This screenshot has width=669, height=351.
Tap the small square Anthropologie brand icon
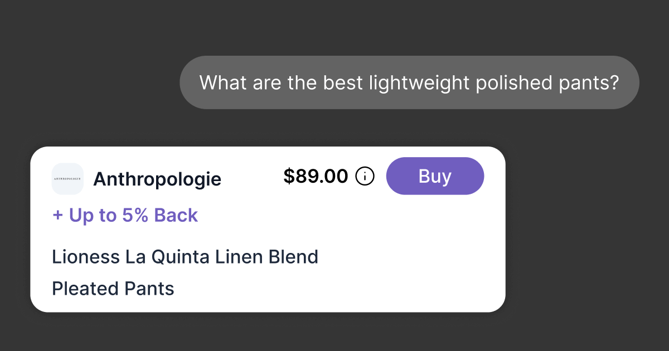tap(67, 179)
